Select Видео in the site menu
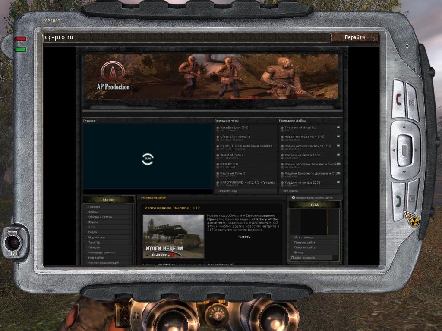Viewport: 442px width, 331px height. tap(92, 232)
